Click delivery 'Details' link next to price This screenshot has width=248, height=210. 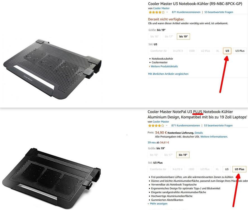pyautogui.click(x=199, y=133)
